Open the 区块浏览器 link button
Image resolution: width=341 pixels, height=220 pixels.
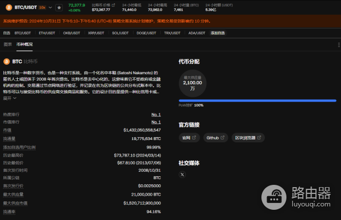pyautogui.click(x=248, y=138)
